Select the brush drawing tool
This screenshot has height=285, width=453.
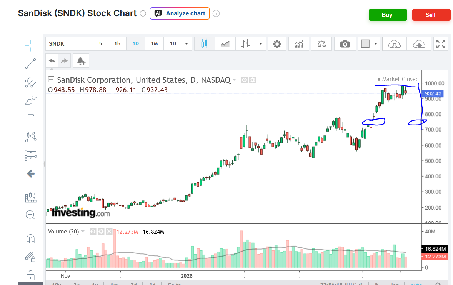pyautogui.click(x=31, y=101)
